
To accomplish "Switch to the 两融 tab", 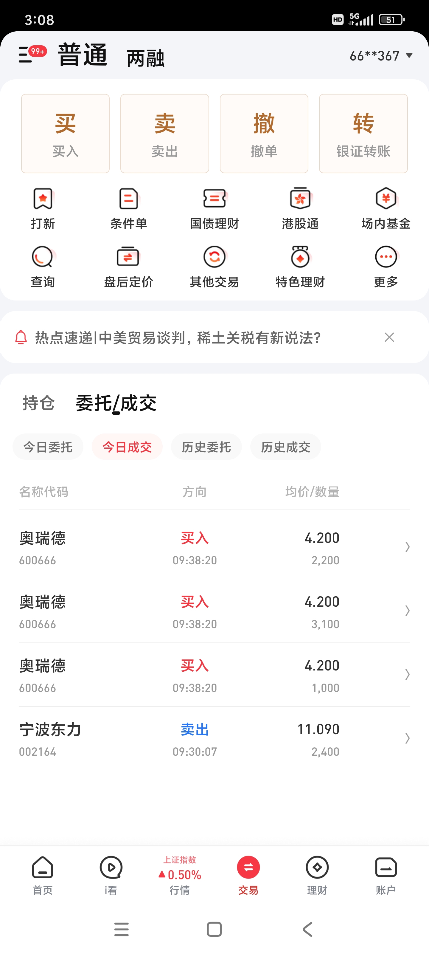I will 145,58.
